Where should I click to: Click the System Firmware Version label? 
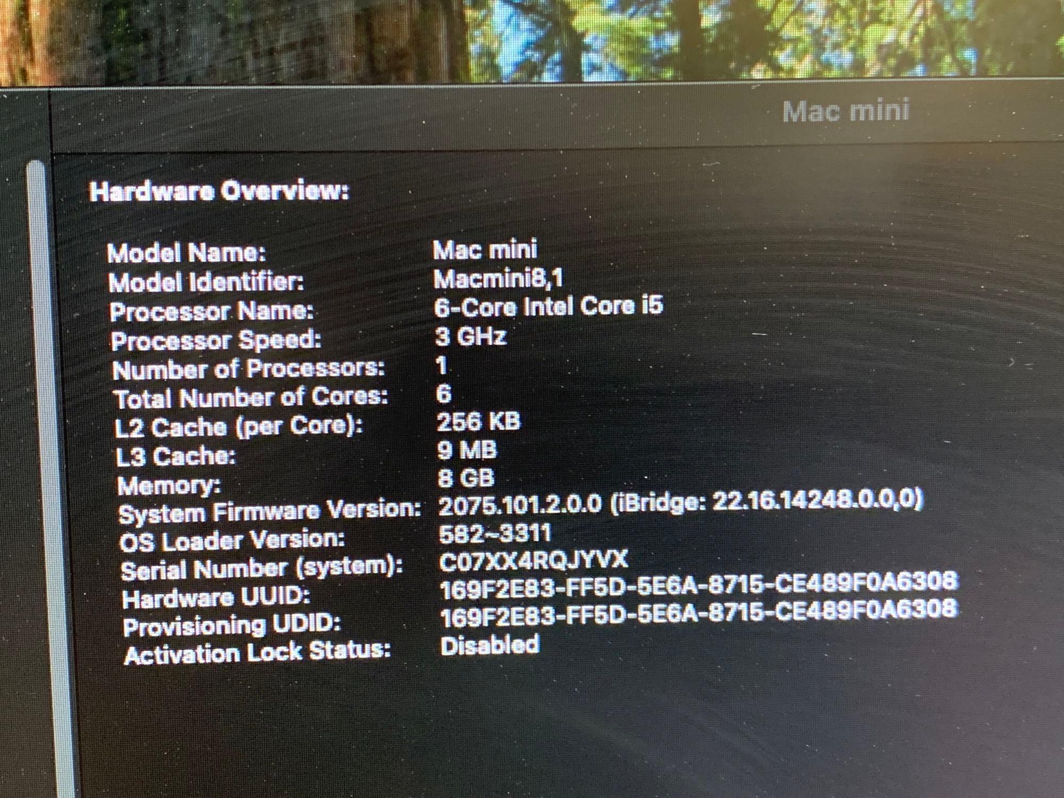click(270, 512)
